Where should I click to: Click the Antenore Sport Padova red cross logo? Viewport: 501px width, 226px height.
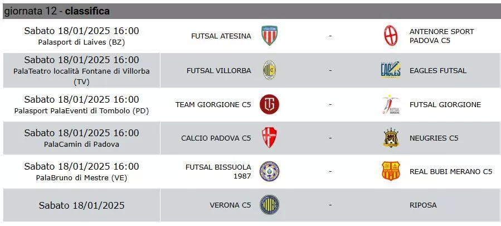(x=391, y=36)
